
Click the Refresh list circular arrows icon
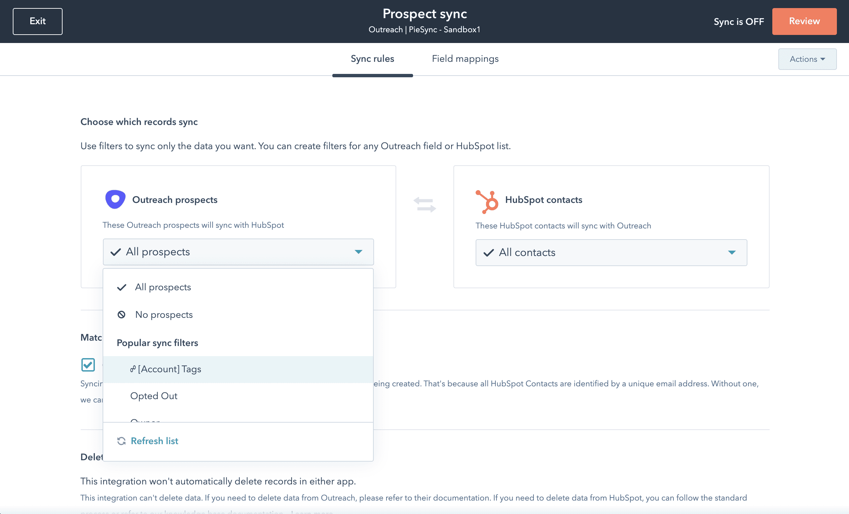(x=121, y=441)
